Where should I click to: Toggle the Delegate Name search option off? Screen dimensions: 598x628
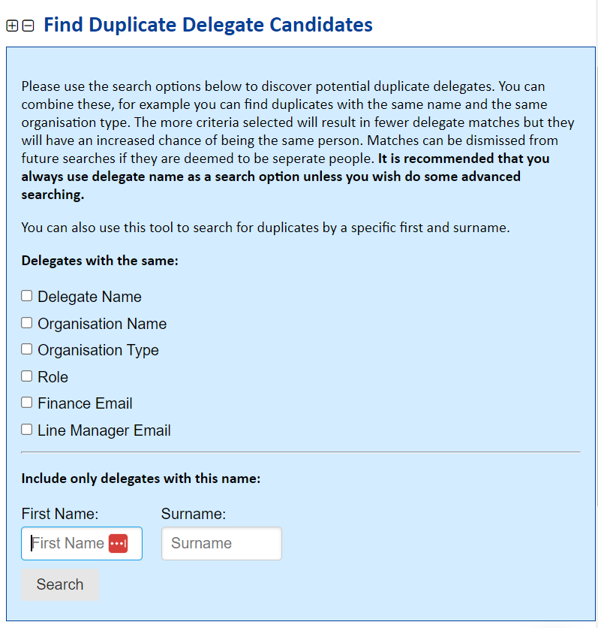(26, 296)
